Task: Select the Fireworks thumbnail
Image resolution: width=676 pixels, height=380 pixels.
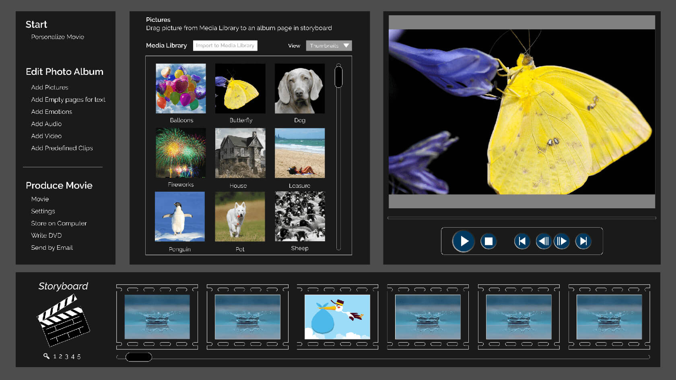Action: 181,153
